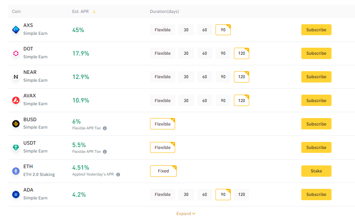The image size is (355, 217).
Task: Select 60-day duration for ADA
Action: [205, 194]
